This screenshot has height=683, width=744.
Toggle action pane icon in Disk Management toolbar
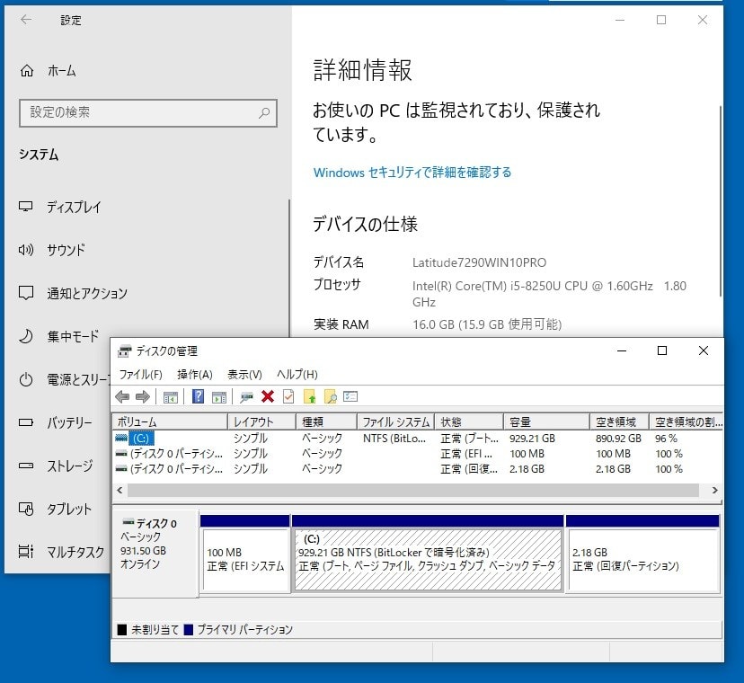tap(219, 397)
